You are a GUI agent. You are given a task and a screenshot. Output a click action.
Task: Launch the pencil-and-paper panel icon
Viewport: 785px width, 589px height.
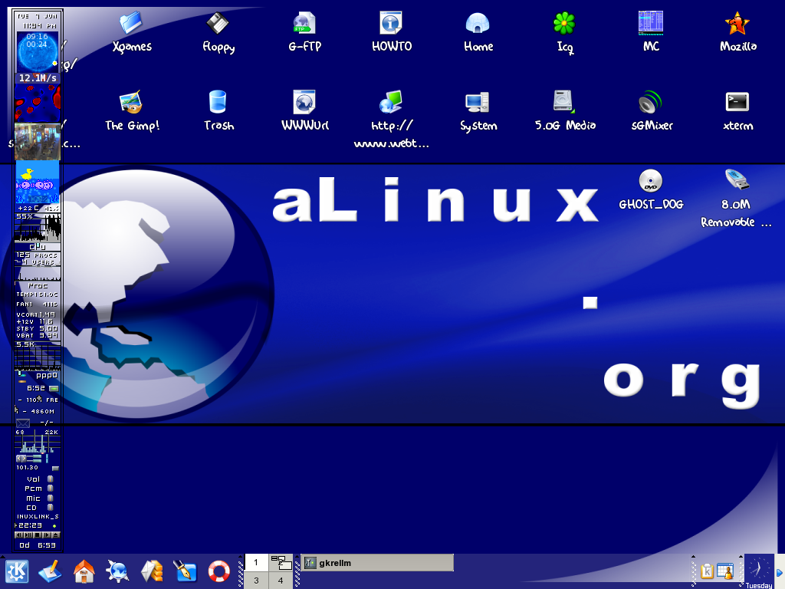[x=50, y=571]
